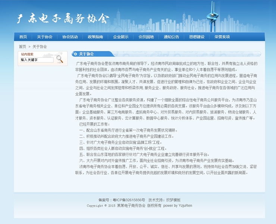Click the magnifier search icon
This screenshot has width=276, height=224.
(60, 59)
